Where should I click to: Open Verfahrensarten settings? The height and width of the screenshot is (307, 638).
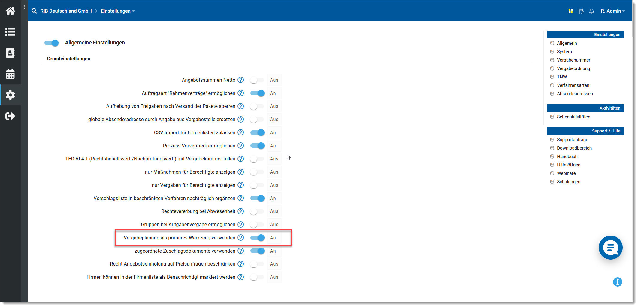coord(573,85)
